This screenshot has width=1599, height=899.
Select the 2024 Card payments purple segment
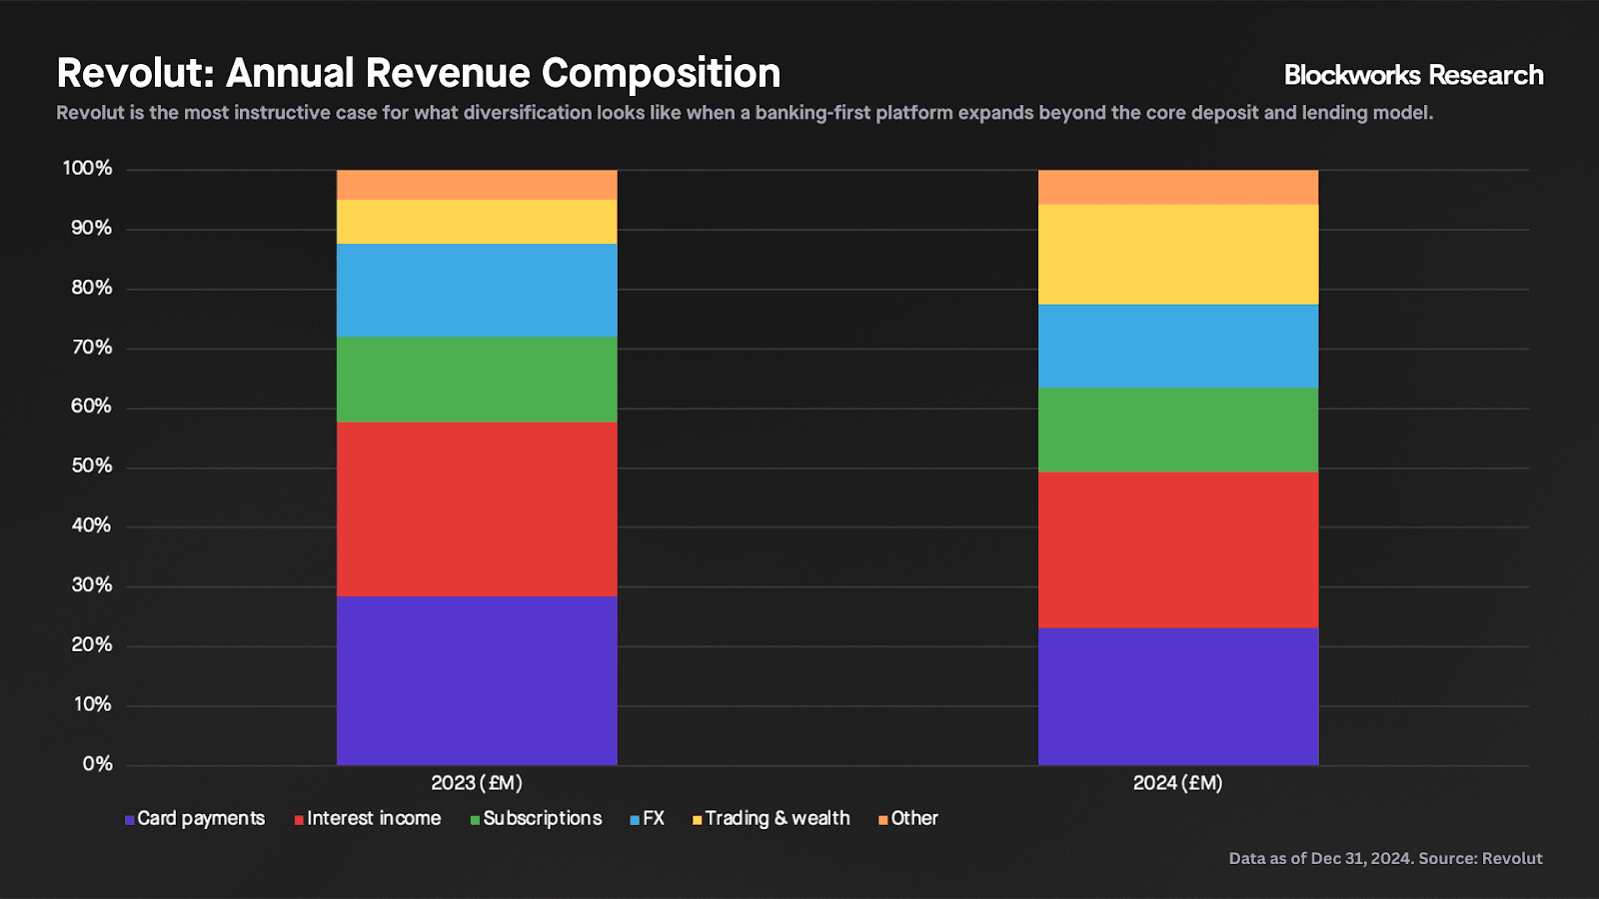click(1178, 696)
